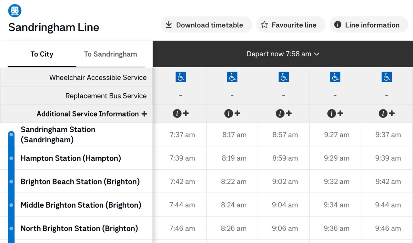Switch to the To City tab

click(x=42, y=54)
